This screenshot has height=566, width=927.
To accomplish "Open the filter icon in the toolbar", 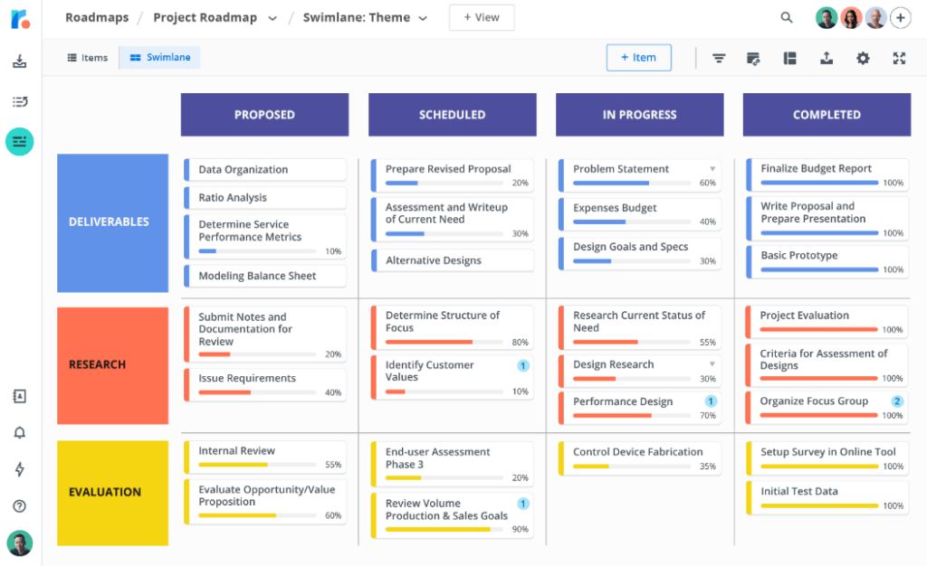I will coord(719,58).
